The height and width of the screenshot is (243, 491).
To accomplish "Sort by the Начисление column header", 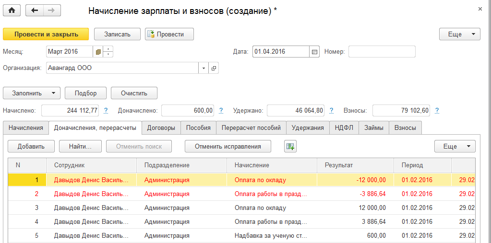I will point(272,165).
